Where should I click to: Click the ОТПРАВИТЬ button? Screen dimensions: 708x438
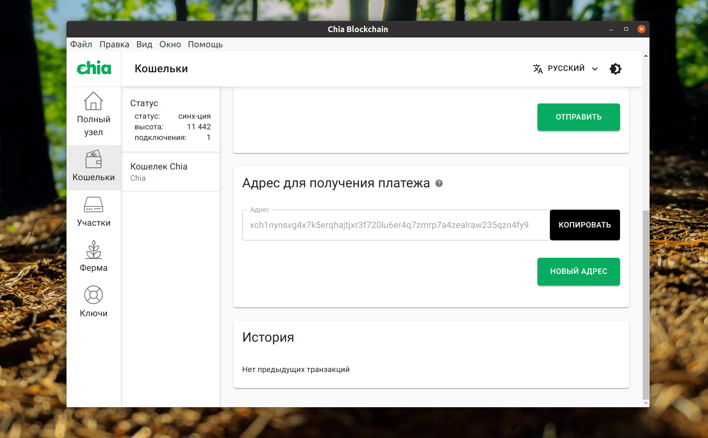pyautogui.click(x=579, y=117)
